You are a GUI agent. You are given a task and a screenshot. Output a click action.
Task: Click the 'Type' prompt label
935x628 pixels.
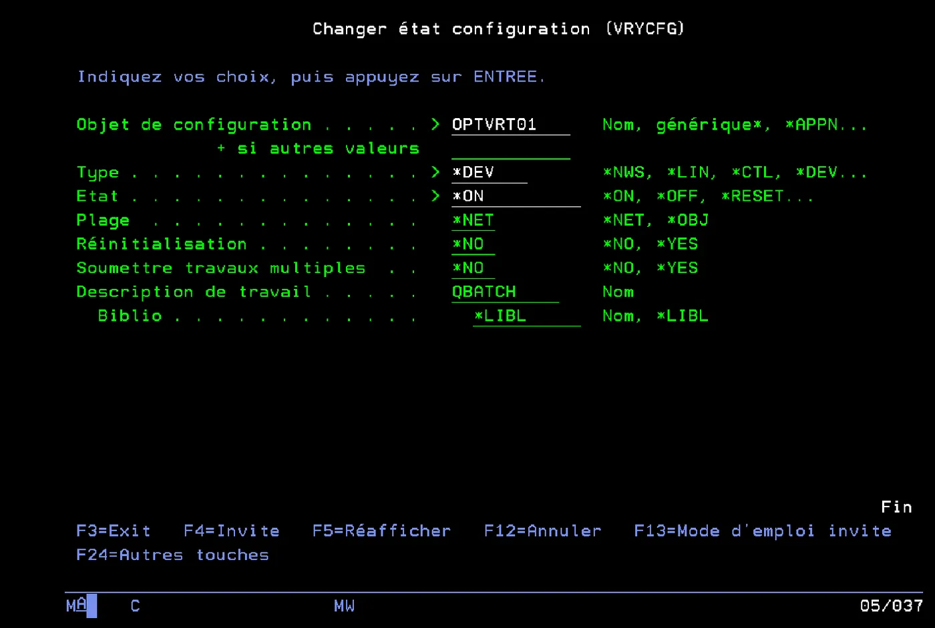pos(98,173)
